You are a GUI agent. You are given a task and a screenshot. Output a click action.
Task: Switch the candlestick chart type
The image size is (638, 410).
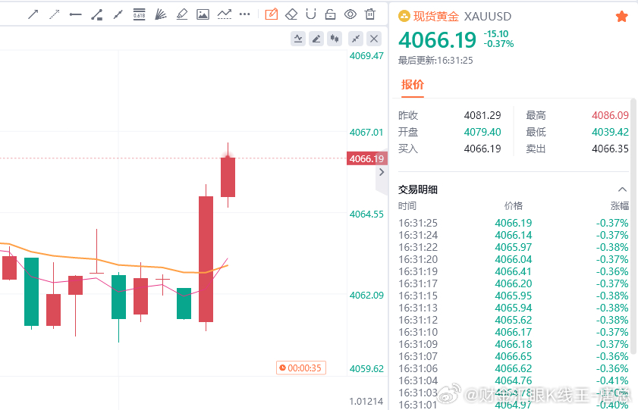[x=335, y=39]
